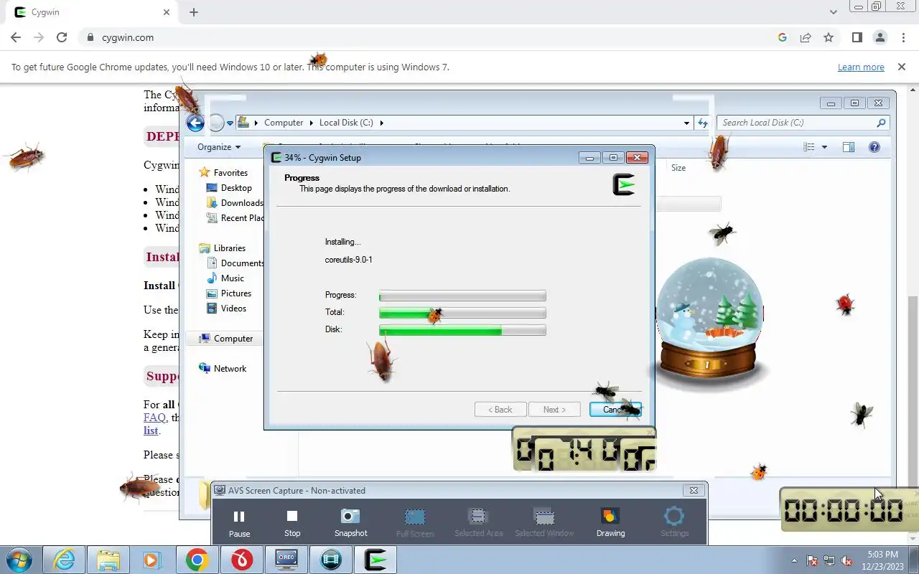The width and height of the screenshot is (919, 574).
Task: Open Internet Explorer from taskbar
Action: (x=65, y=560)
